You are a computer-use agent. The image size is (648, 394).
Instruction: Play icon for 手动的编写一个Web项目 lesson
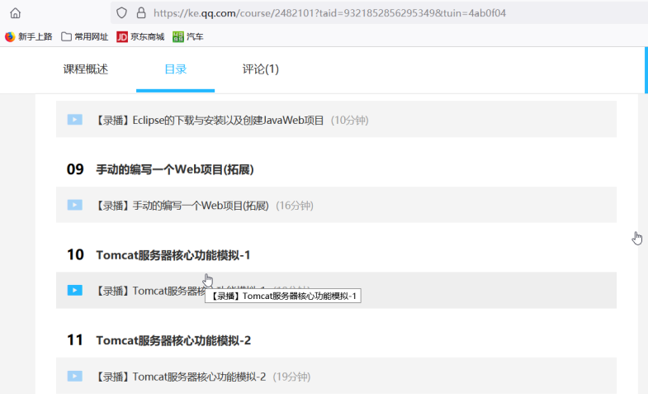pyautogui.click(x=75, y=205)
